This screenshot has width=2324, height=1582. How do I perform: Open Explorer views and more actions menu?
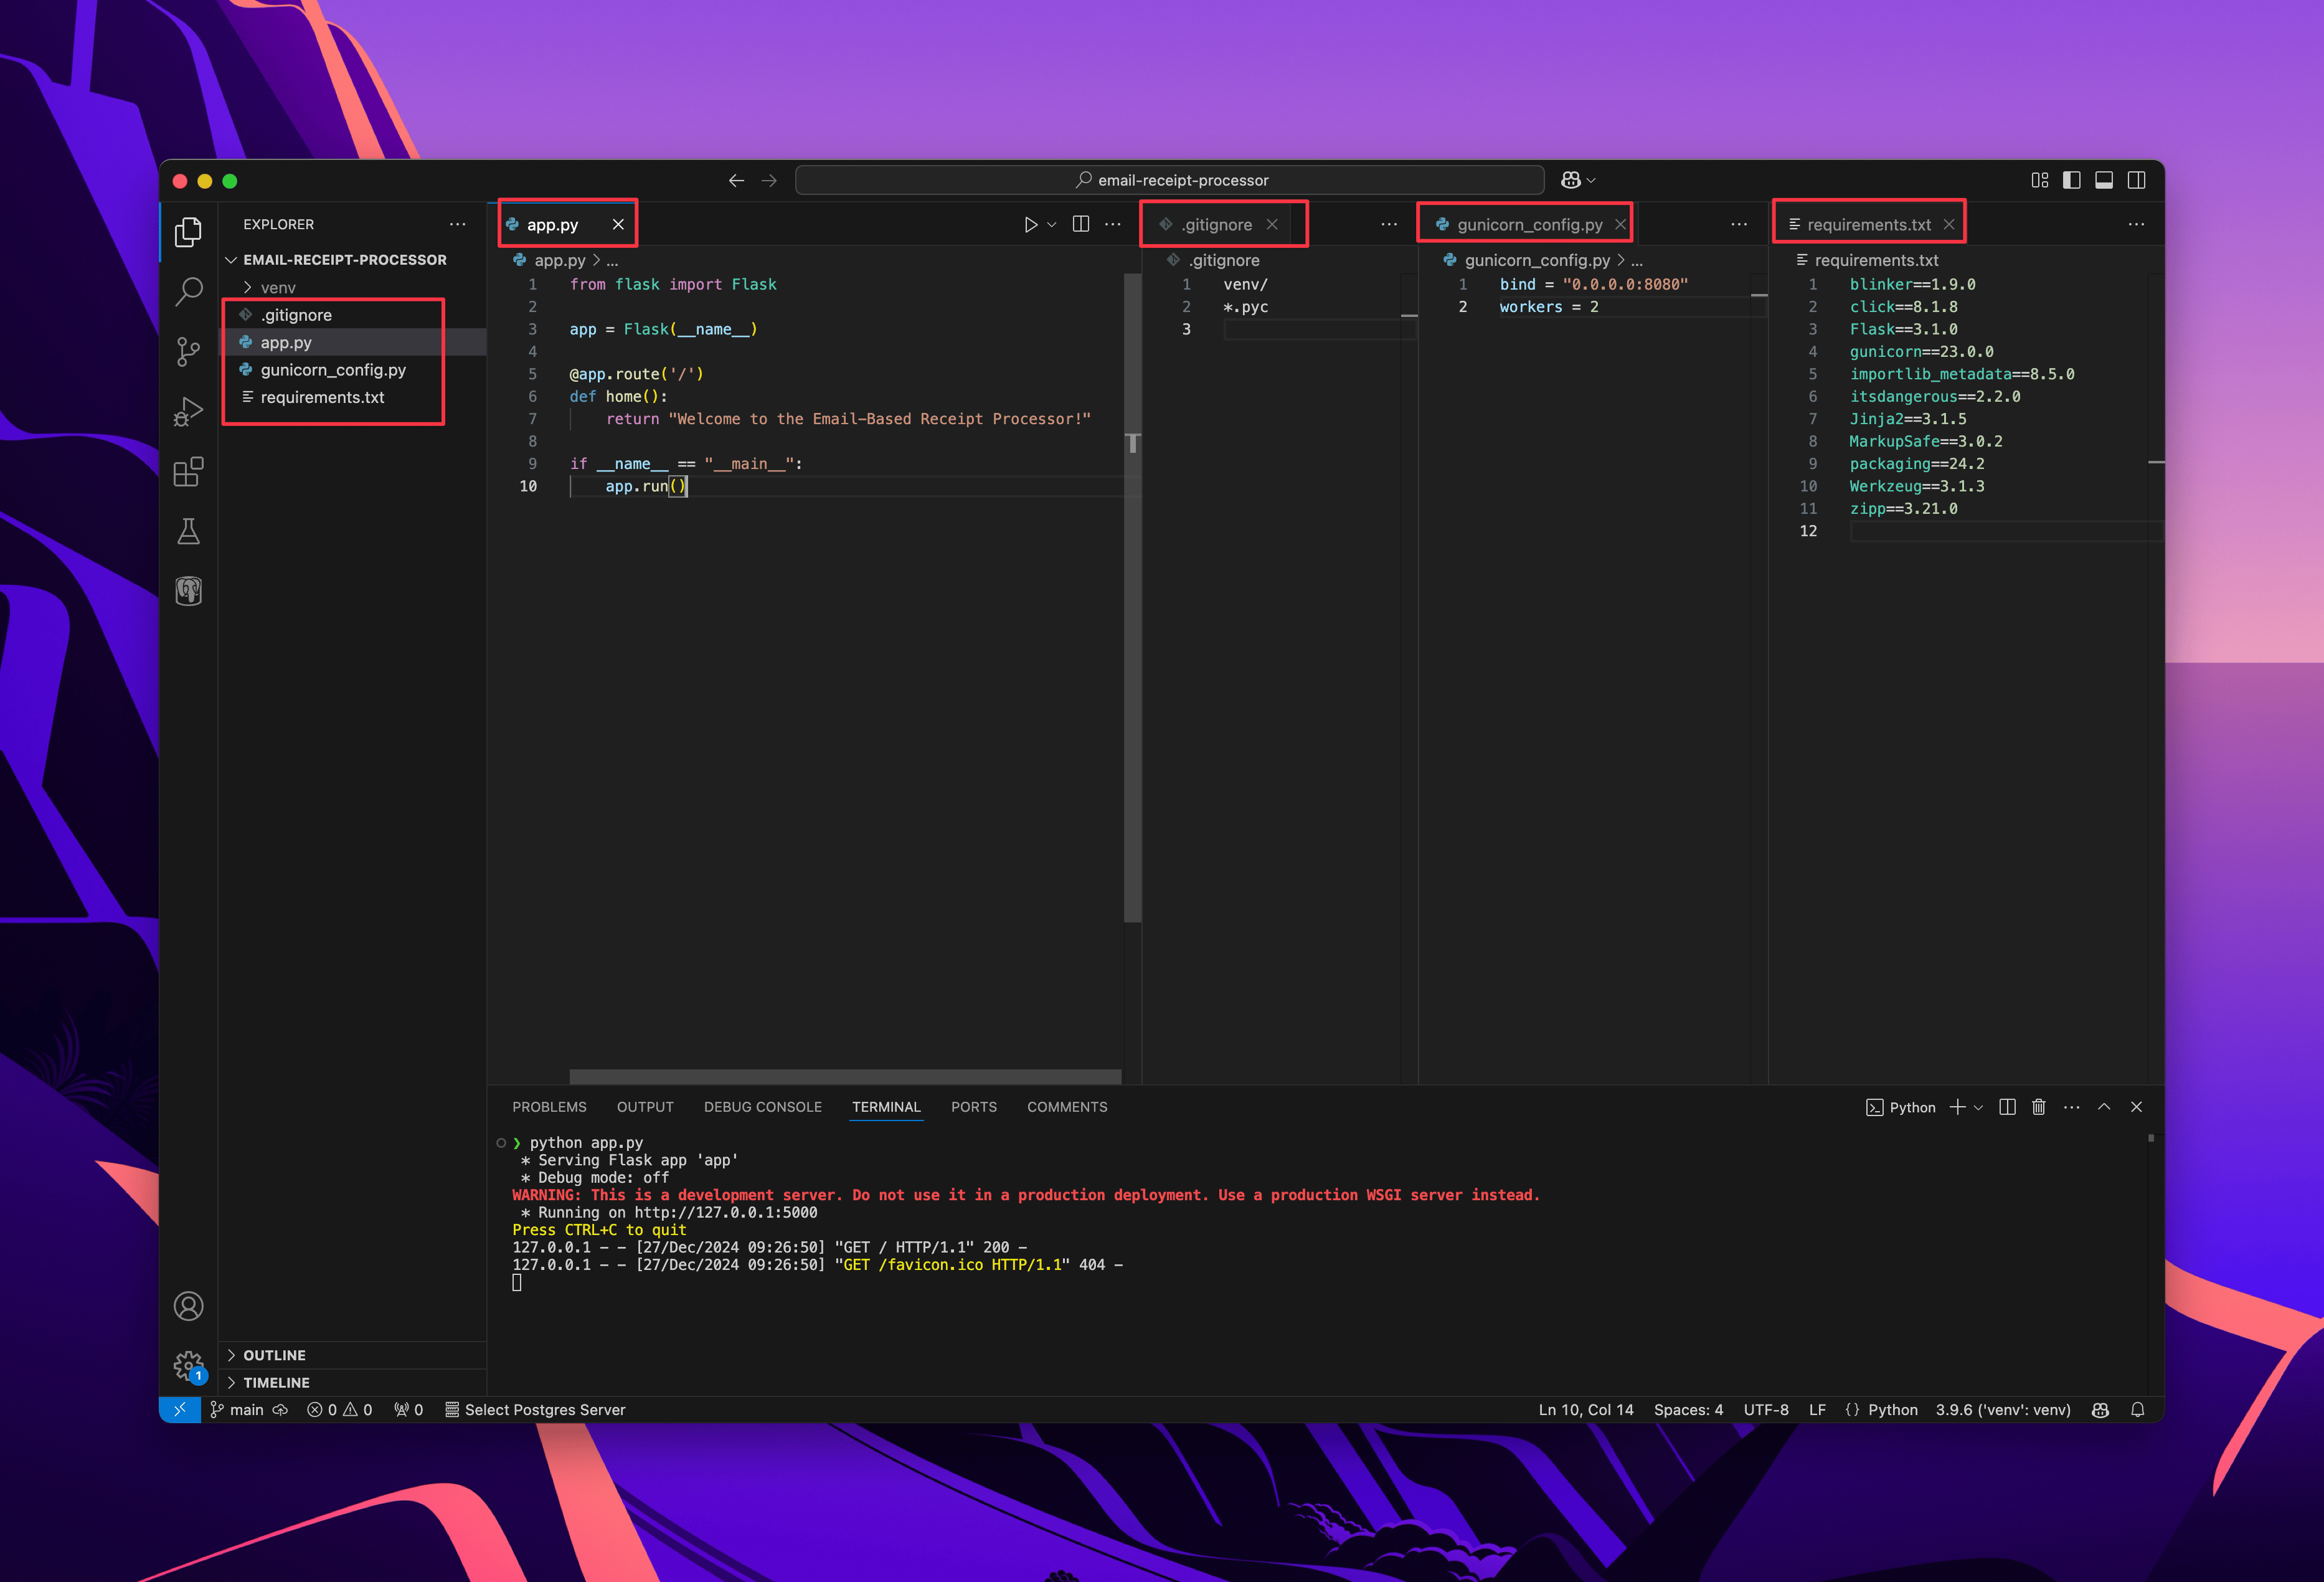click(457, 224)
